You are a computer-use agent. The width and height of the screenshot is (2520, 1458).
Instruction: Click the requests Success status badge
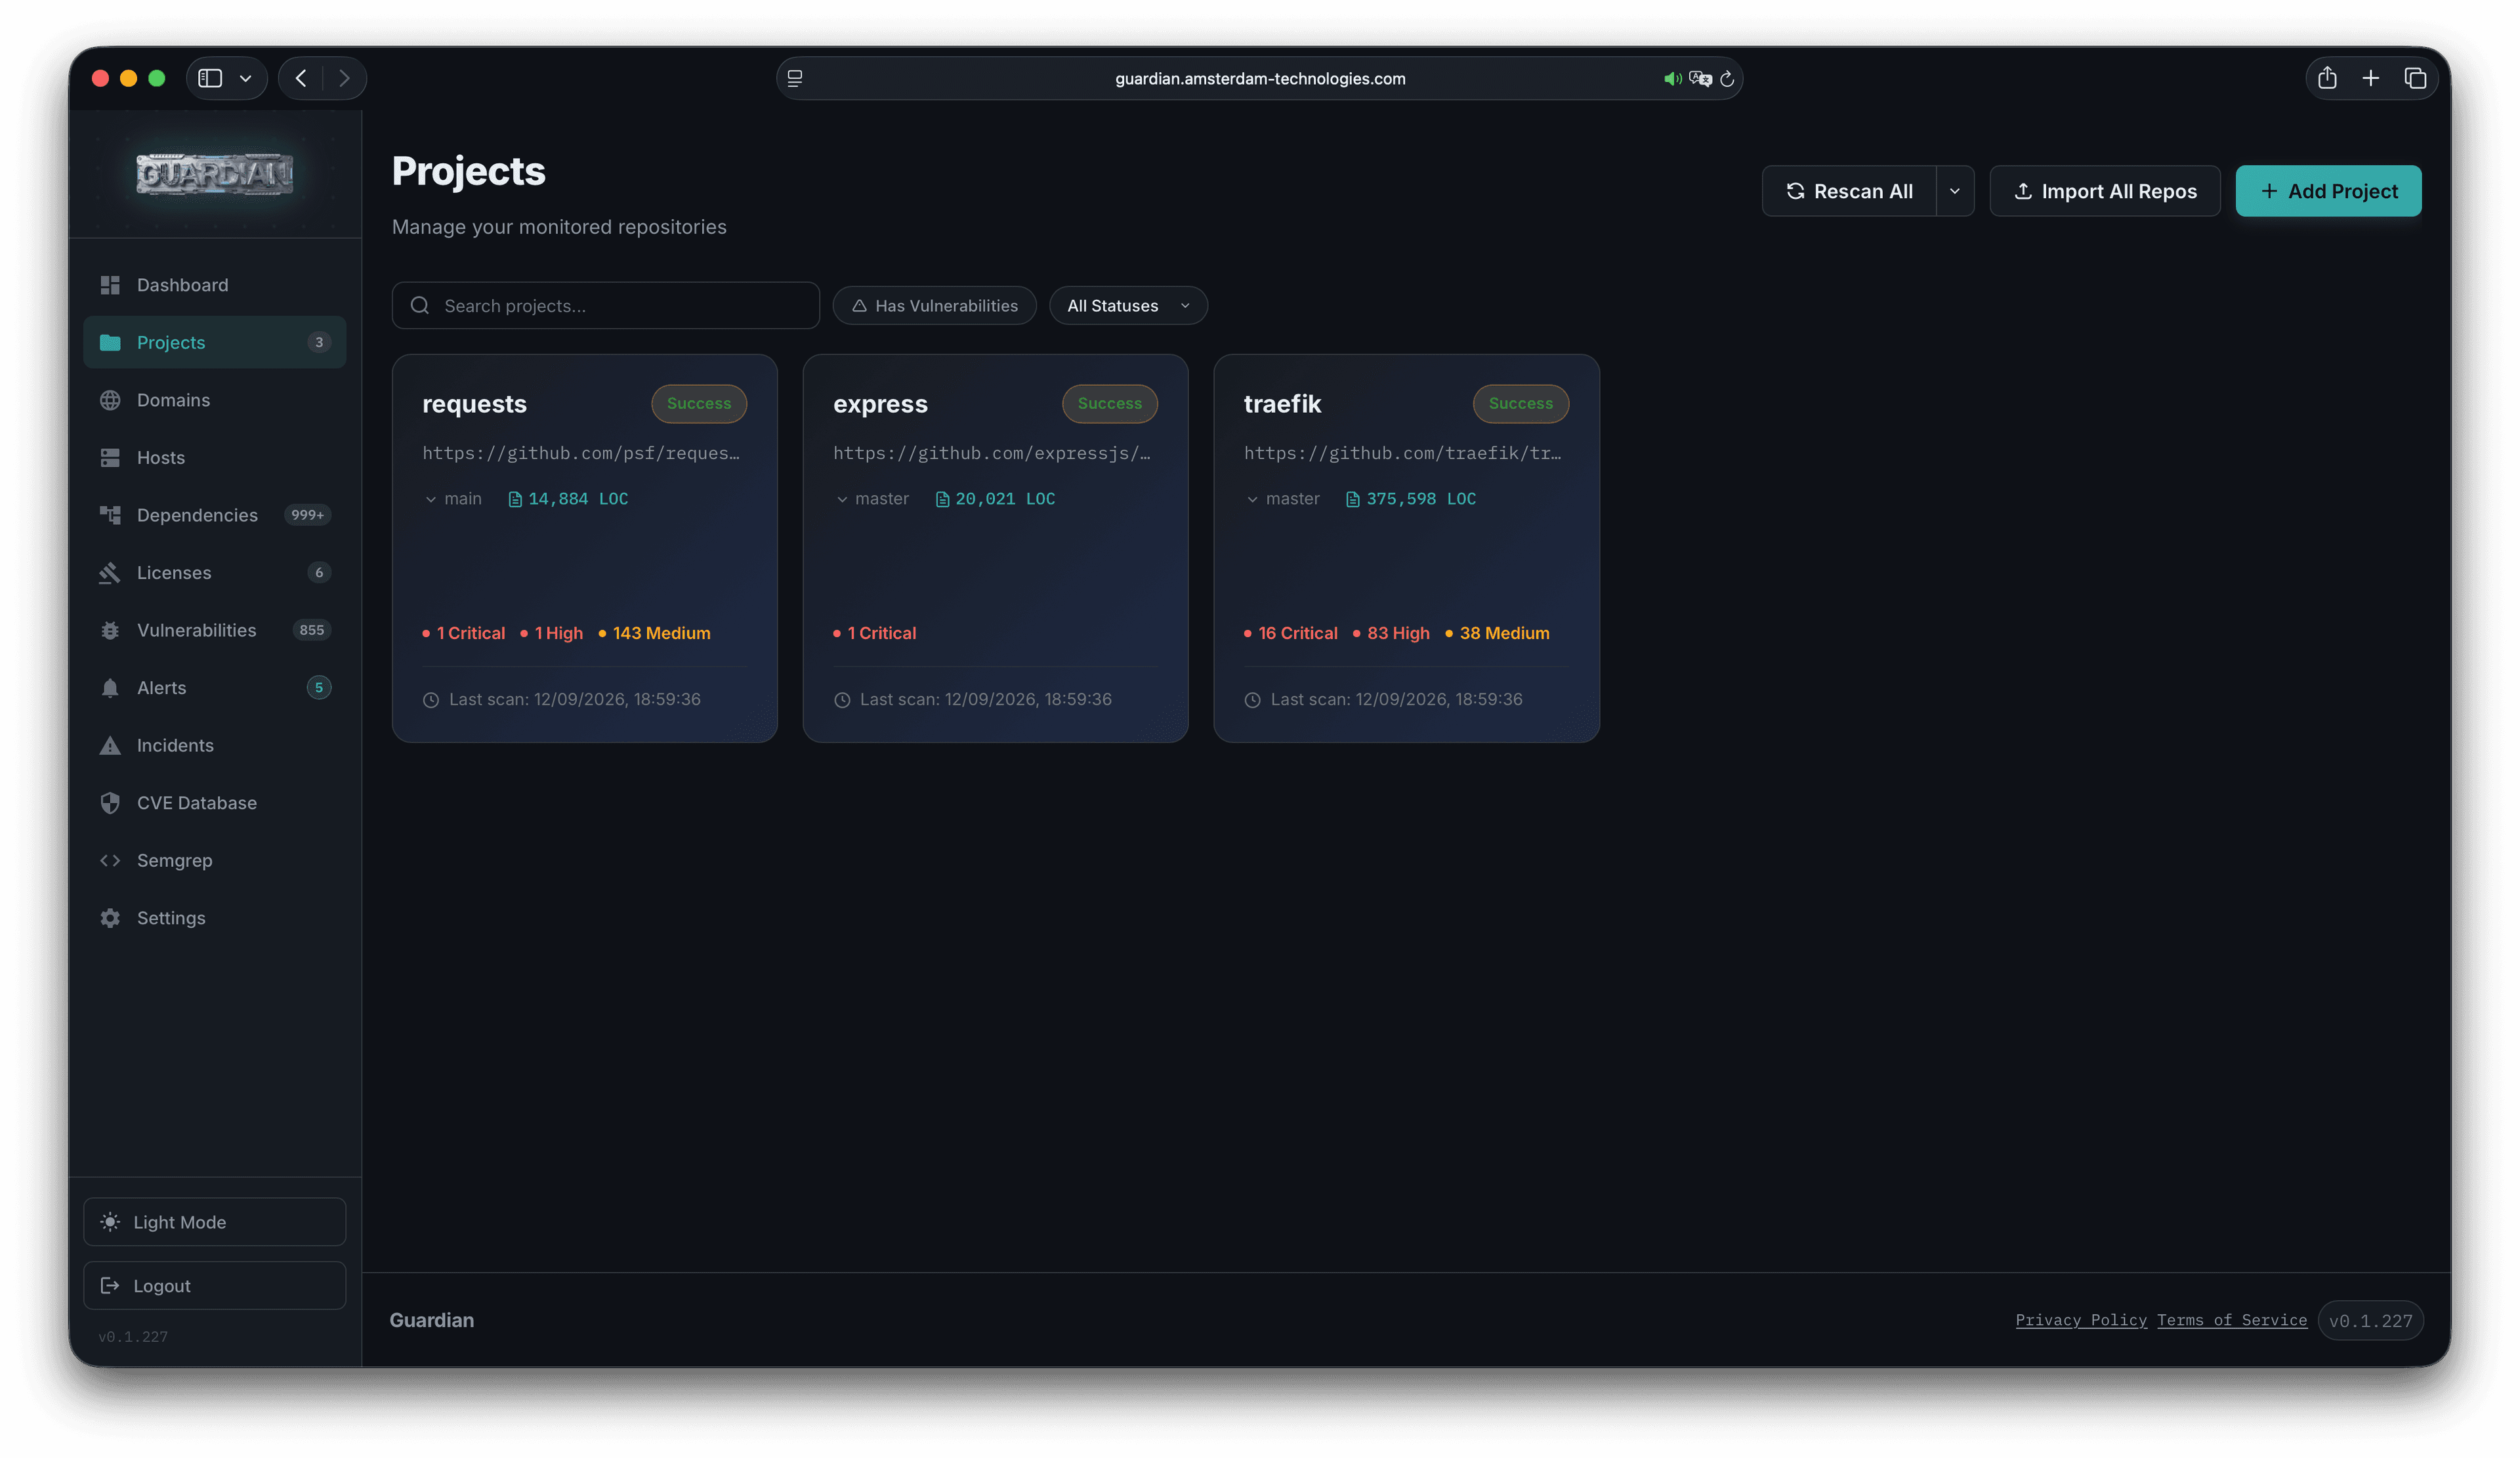pos(699,404)
